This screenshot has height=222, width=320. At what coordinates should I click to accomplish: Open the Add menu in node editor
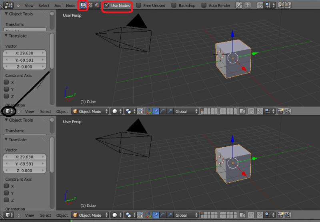[x=58, y=6]
